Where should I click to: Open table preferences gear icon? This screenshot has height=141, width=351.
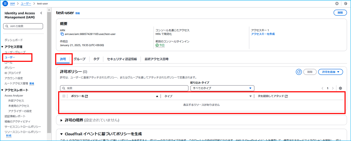pos(340,88)
